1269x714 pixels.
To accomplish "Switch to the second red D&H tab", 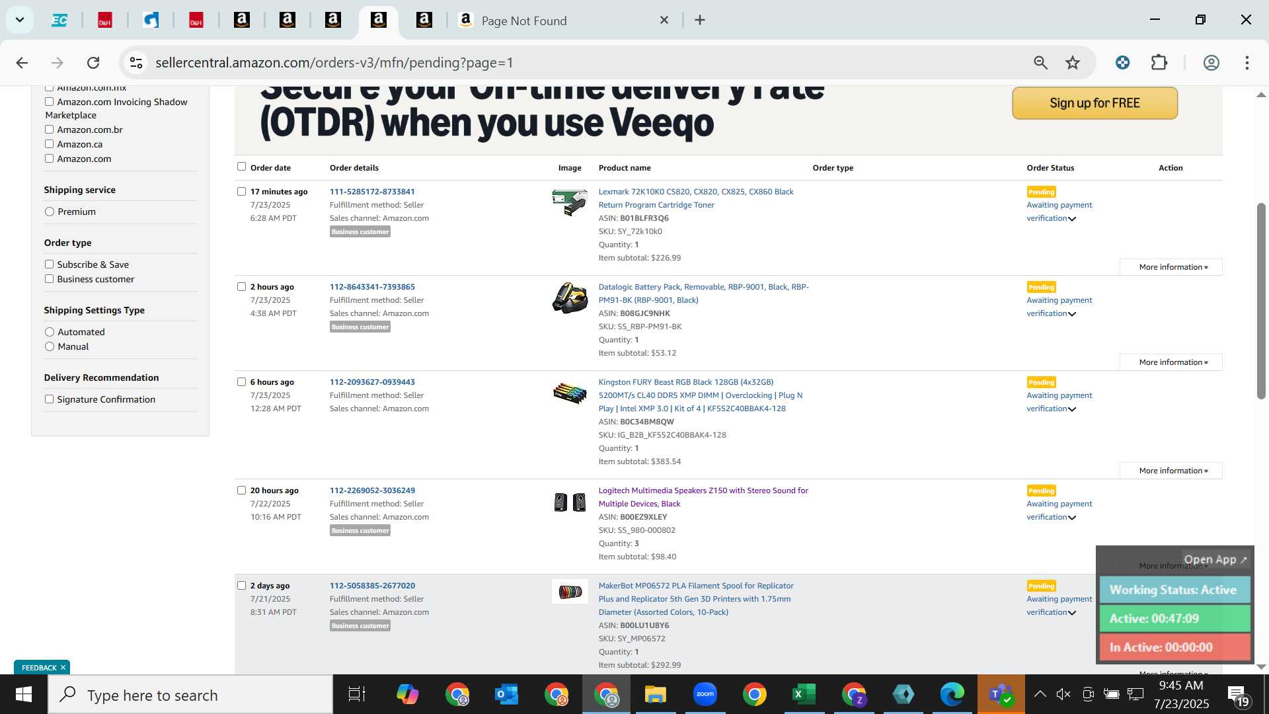I will pyautogui.click(x=196, y=20).
